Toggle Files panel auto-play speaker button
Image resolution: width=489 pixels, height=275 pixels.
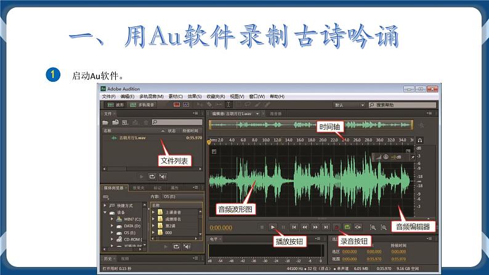(163, 177)
